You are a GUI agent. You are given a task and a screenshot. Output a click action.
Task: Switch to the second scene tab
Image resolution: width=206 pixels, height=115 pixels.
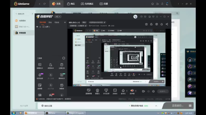pos(50,22)
